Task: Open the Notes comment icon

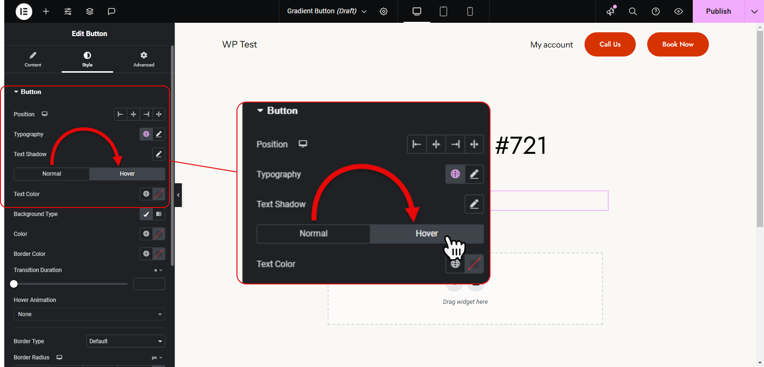Action: tap(112, 11)
